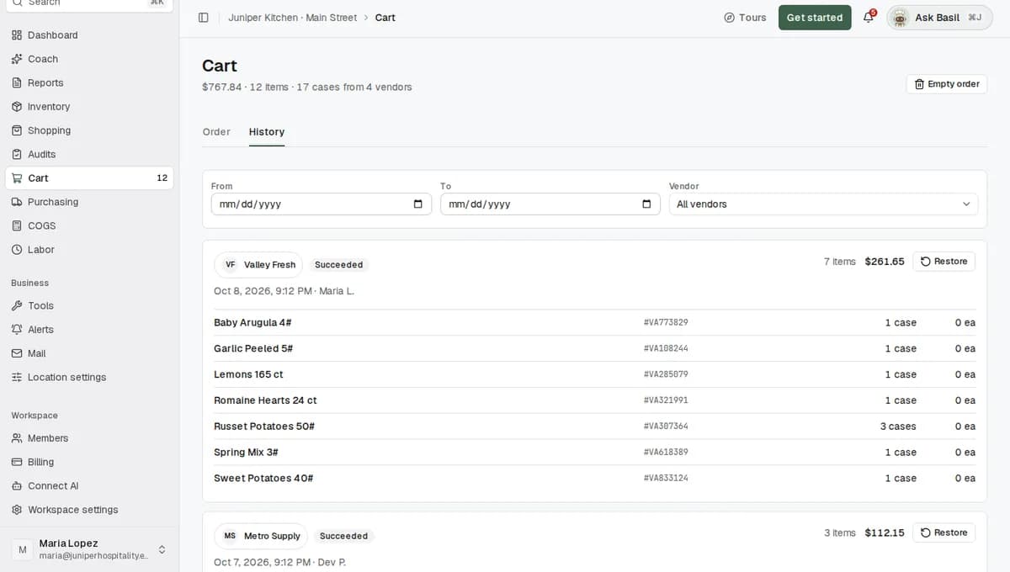Select Russet Potatoes 50# row
This screenshot has height=572, width=1010.
[x=594, y=426]
